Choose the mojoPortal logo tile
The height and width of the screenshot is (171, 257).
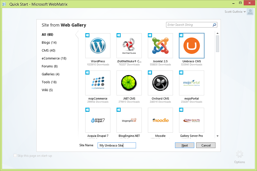click(192, 83)
